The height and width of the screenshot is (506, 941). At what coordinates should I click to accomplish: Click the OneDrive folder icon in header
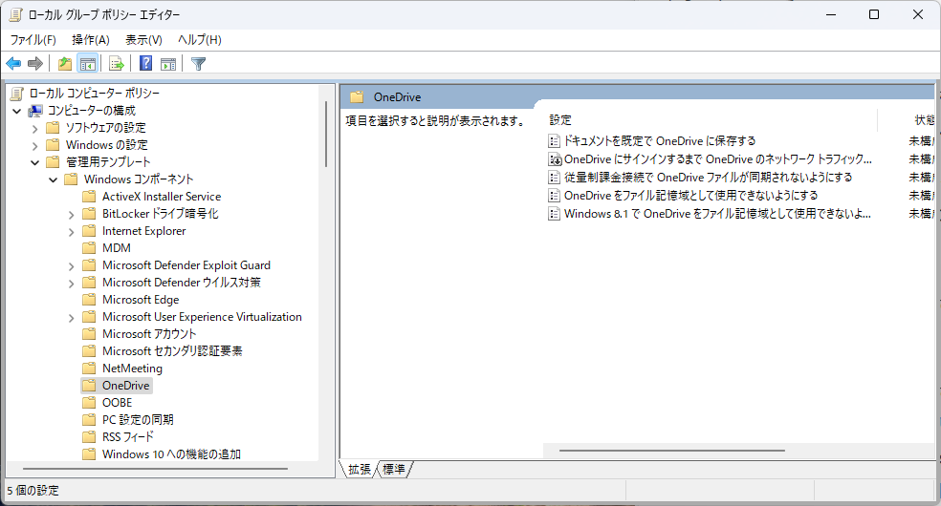[x=357, y=97]
